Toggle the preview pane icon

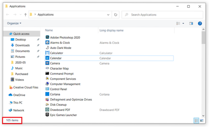191,23
